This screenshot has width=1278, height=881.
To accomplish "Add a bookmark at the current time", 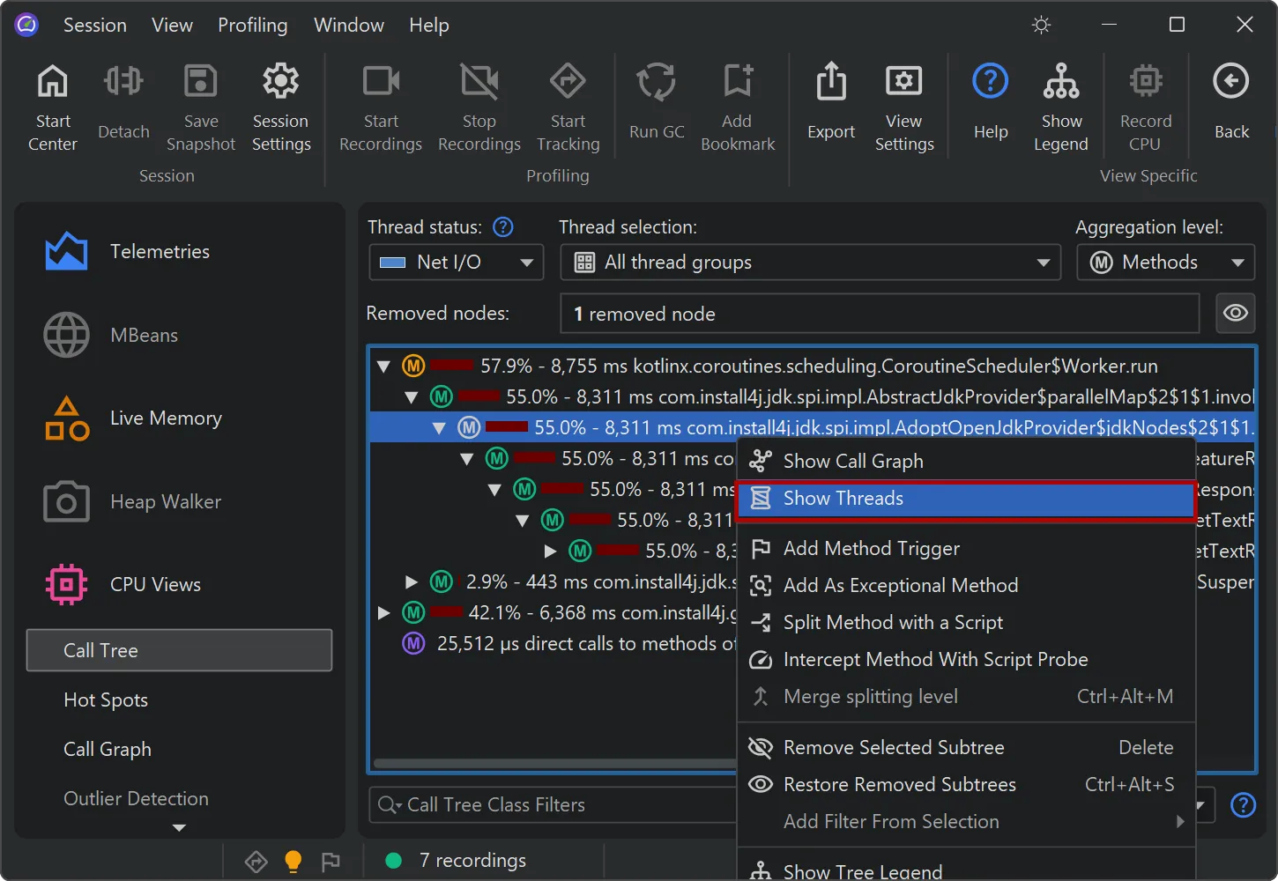I will (x=737, y=106).
